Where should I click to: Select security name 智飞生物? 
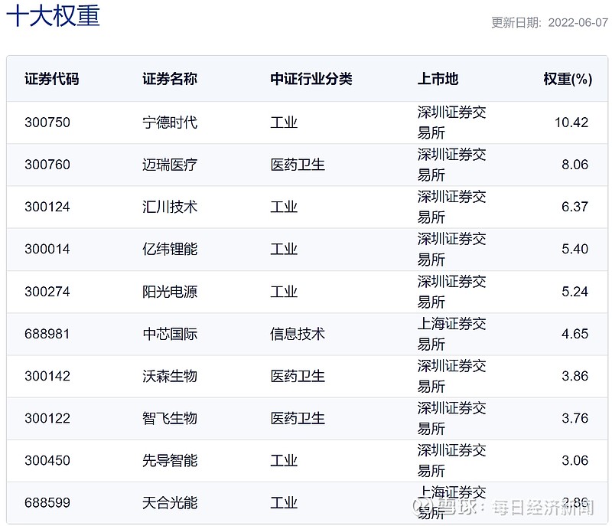pos(170,419)
